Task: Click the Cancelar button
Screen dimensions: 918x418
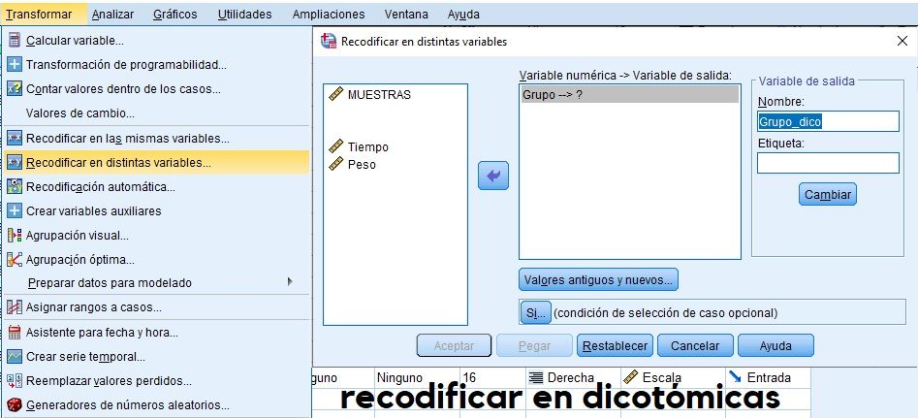Action: click(x=695, y=345)
